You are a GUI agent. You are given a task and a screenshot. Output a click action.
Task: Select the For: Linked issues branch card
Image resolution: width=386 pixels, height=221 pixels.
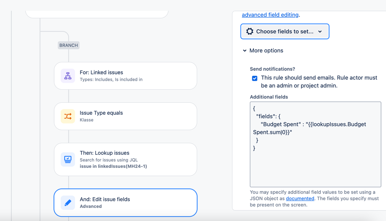125,76
